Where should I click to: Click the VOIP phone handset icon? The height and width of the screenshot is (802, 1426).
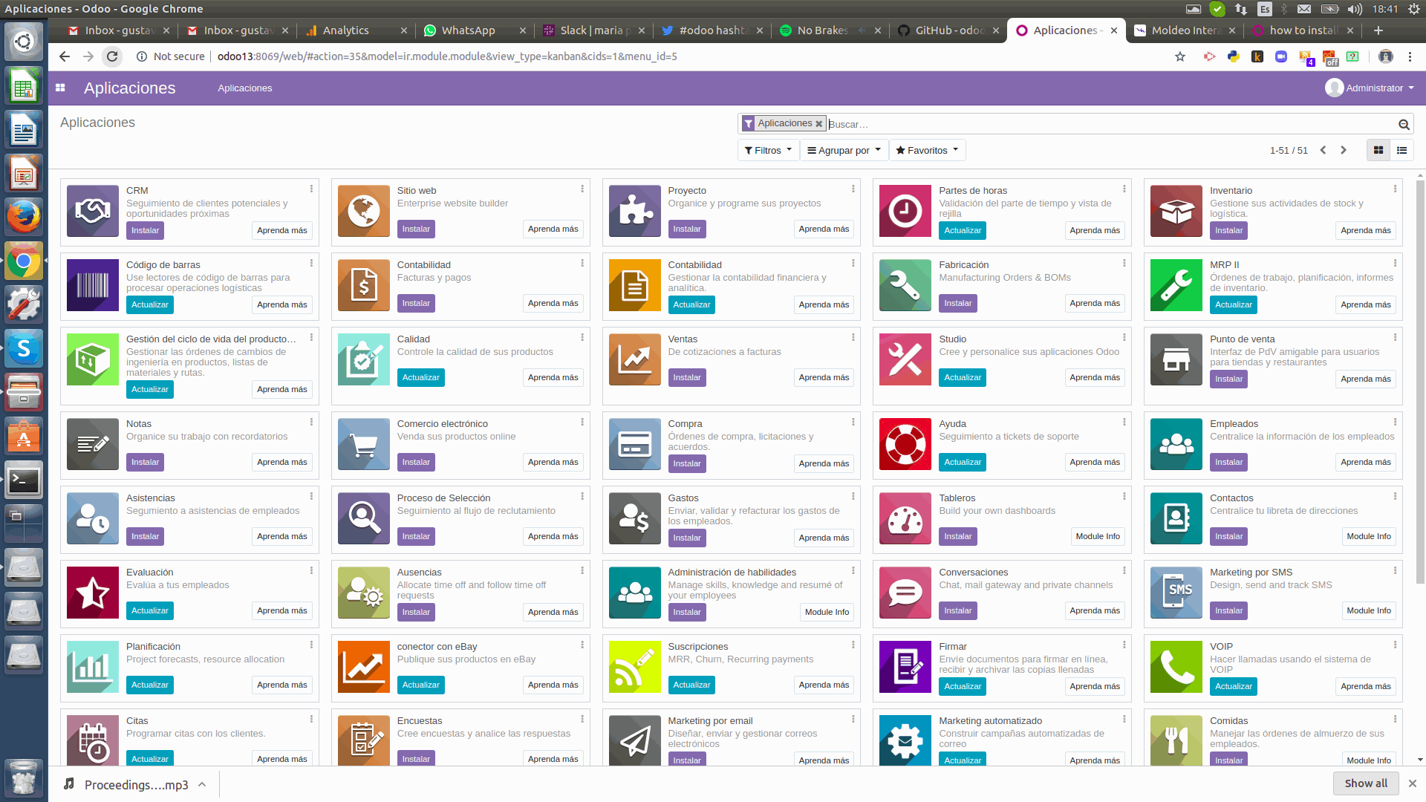click(1176, 667)
